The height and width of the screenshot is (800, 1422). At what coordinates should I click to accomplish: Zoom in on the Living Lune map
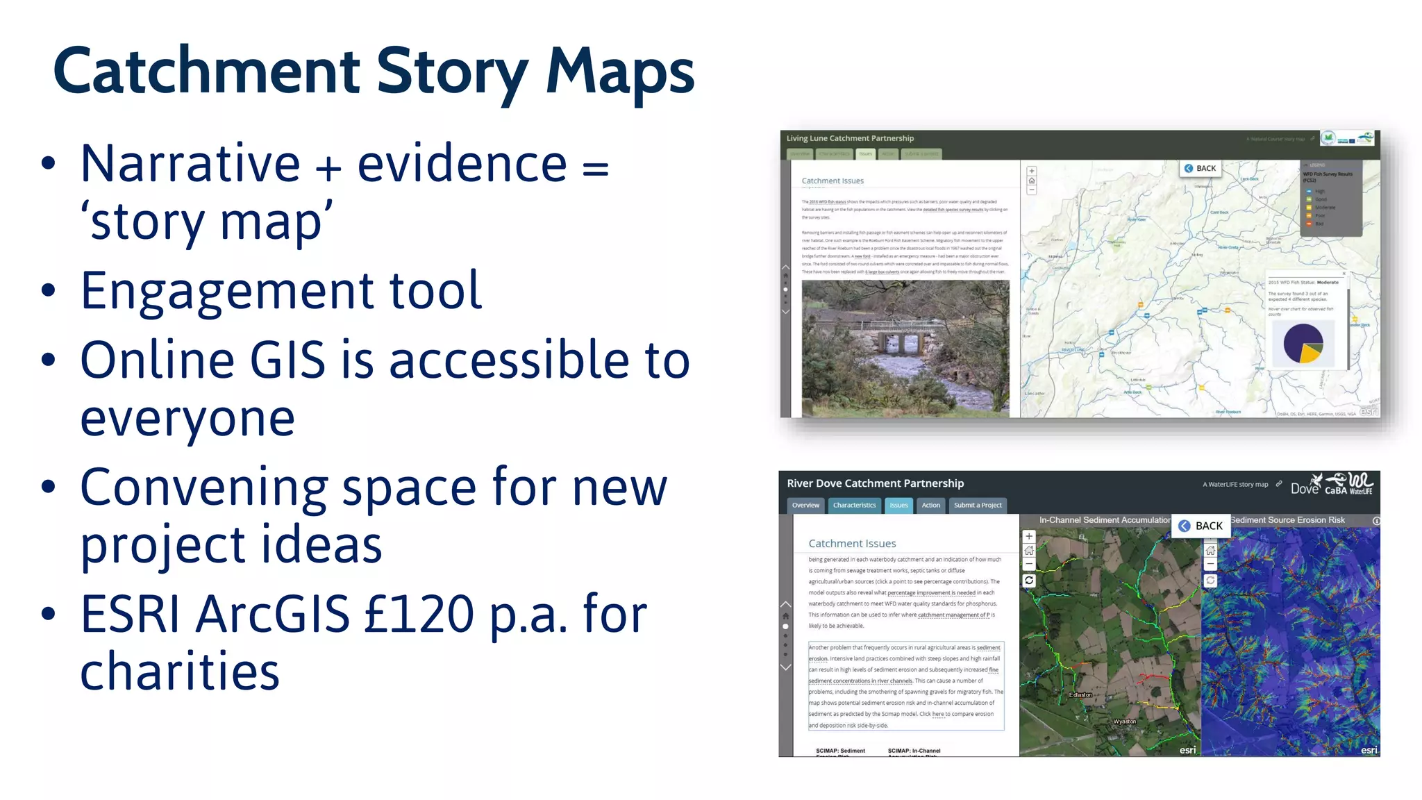pos(1032,171)
